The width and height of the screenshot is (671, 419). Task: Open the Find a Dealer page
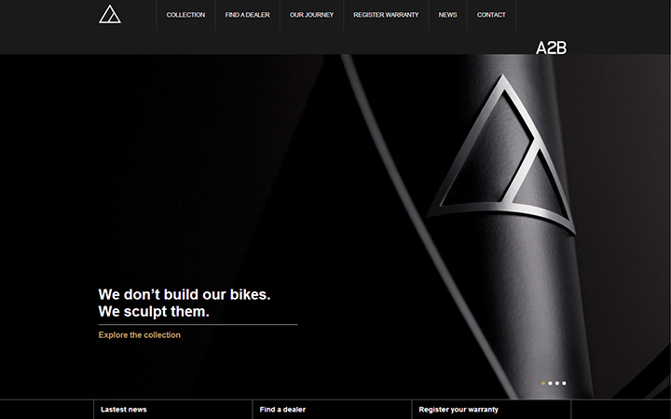(247, 15)
